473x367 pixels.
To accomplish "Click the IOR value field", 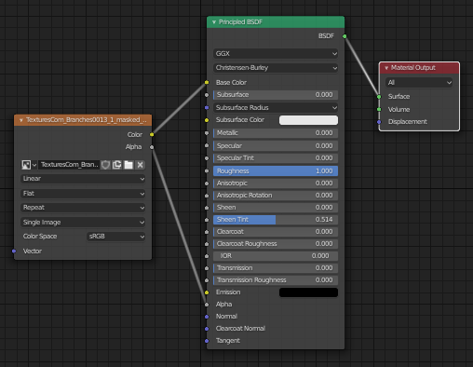I will (276, 256).
